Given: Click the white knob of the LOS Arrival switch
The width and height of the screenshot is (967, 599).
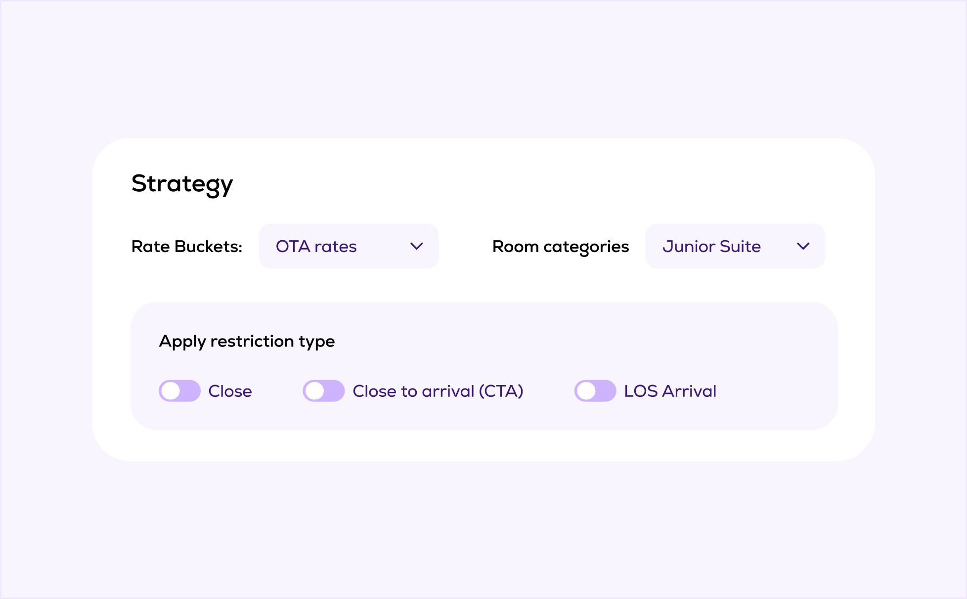Looking at the screenshot, I should pos(586,391).
